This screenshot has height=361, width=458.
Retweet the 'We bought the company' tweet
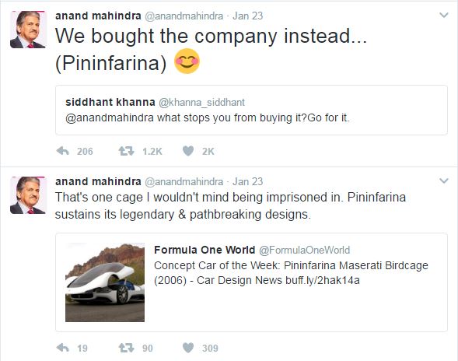[126, 151]
